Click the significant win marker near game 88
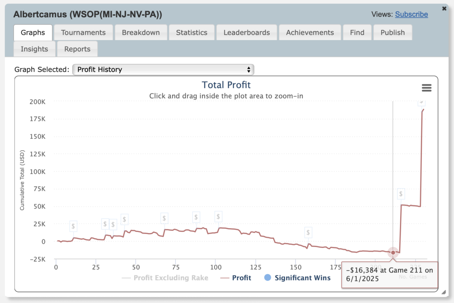This screenshot has height=303, width=454. 196,217
